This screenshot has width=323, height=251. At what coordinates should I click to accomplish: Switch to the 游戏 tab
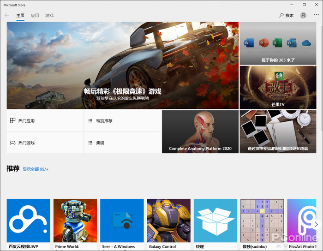point(49,16)
